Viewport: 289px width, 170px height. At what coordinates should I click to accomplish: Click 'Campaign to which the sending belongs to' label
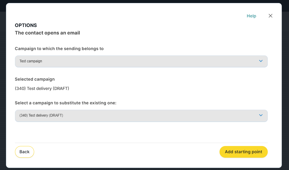59,49
